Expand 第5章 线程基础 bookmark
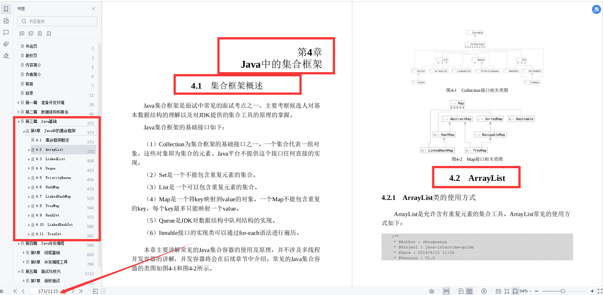 tap(24, 253)
